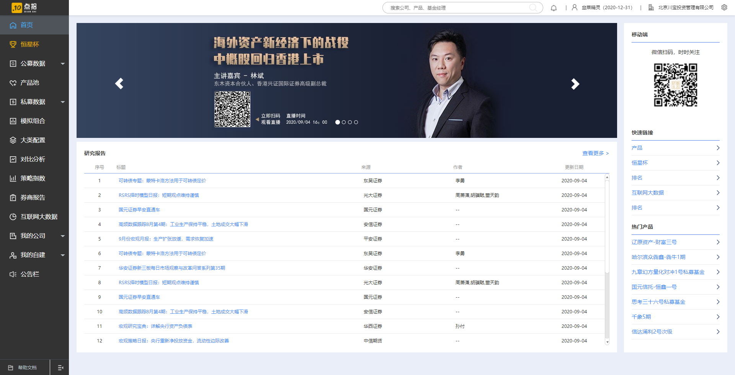Open 券商报告 menu item
The width and height of the screenshot is (735, 375).
click(34, 198)
